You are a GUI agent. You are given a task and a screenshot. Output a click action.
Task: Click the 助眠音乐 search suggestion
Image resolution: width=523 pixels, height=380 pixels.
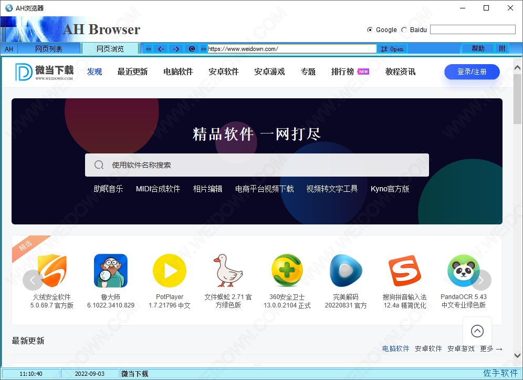click(x=108, y=189)
